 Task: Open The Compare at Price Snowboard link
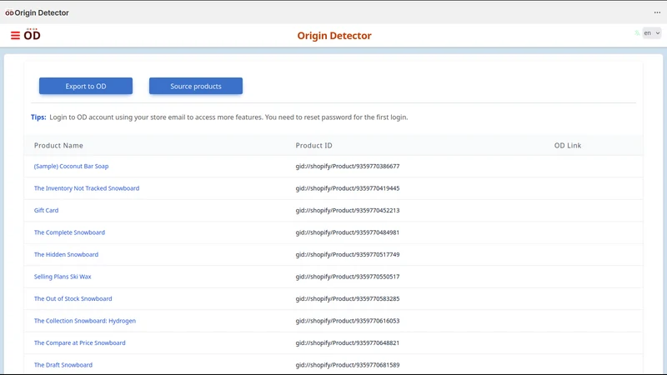pyautogui.click(x=79, y=343)
